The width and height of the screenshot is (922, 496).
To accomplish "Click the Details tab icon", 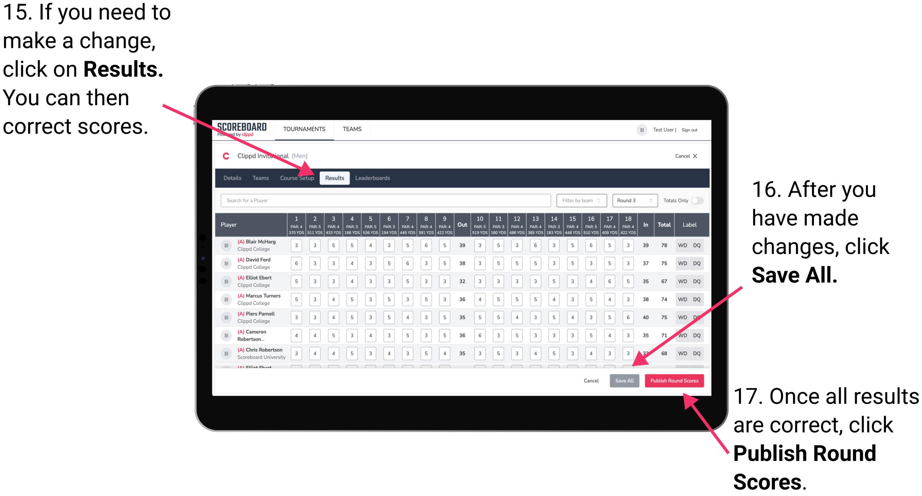I will point(232,178).
